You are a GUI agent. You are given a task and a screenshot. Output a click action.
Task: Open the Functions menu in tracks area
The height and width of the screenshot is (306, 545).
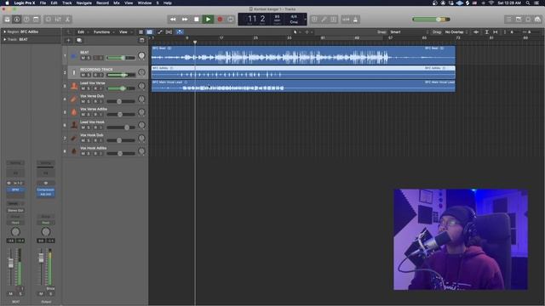coord(104,32)
